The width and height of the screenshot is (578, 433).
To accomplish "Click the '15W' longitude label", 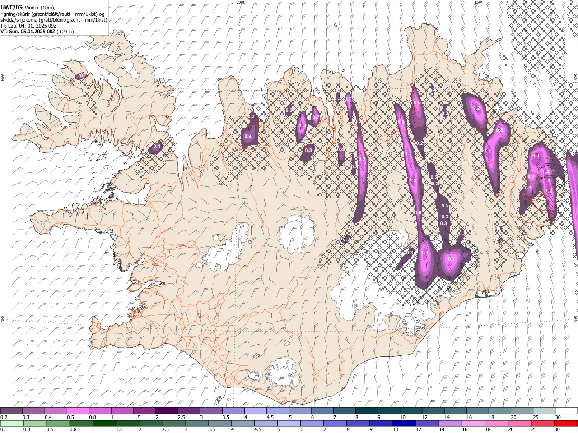I will coord(478,2).
